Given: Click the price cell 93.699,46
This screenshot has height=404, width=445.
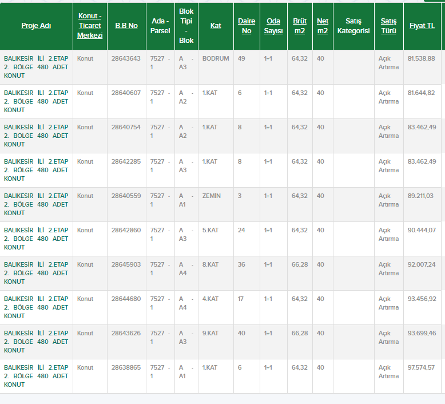Looking at the screenshot, I should [421, 333].
